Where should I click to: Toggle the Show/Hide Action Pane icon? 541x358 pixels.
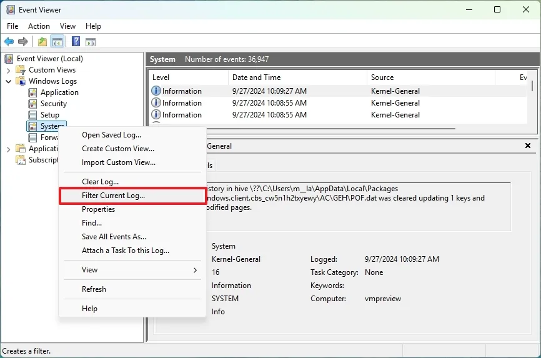tap(91, 42)
